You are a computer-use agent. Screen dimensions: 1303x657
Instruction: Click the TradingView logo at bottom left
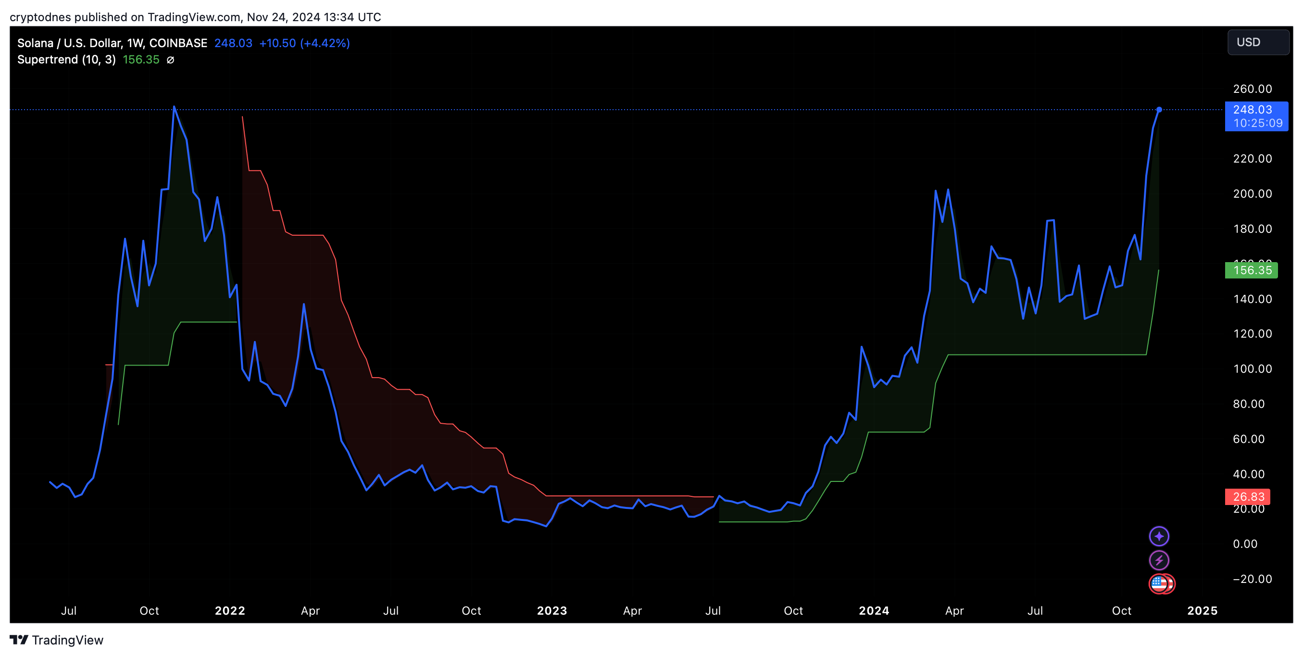(x=57, y=640)
